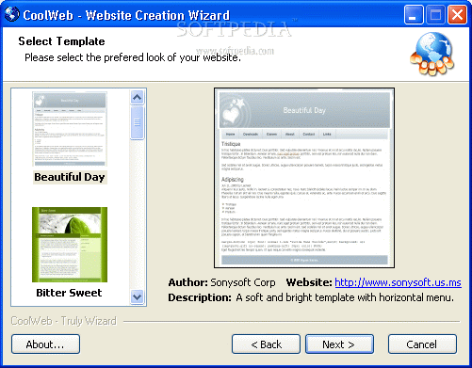The image size is (472, 368).
Task: Click the 'Please select the prefered look' instruction
Action: (x=133, y=57)
